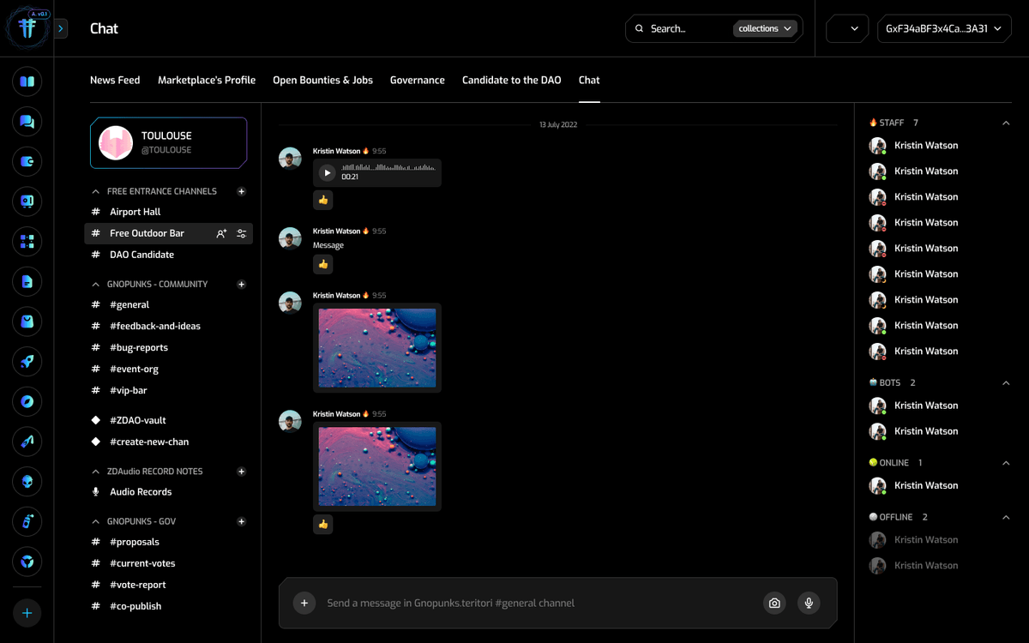
Task: Open the Open Bounties & Jobs tab
Action: coord(322,80)
